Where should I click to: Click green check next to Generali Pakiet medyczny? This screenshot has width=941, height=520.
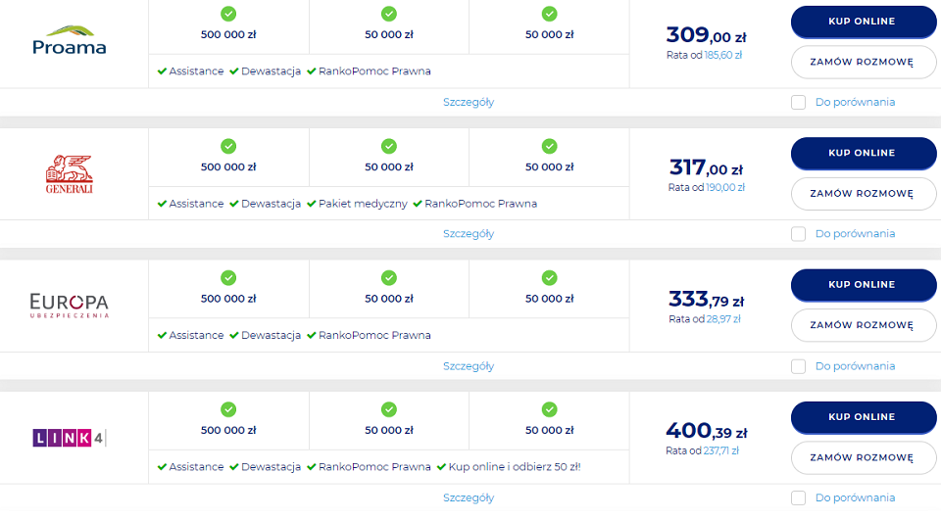pos(312,204)
